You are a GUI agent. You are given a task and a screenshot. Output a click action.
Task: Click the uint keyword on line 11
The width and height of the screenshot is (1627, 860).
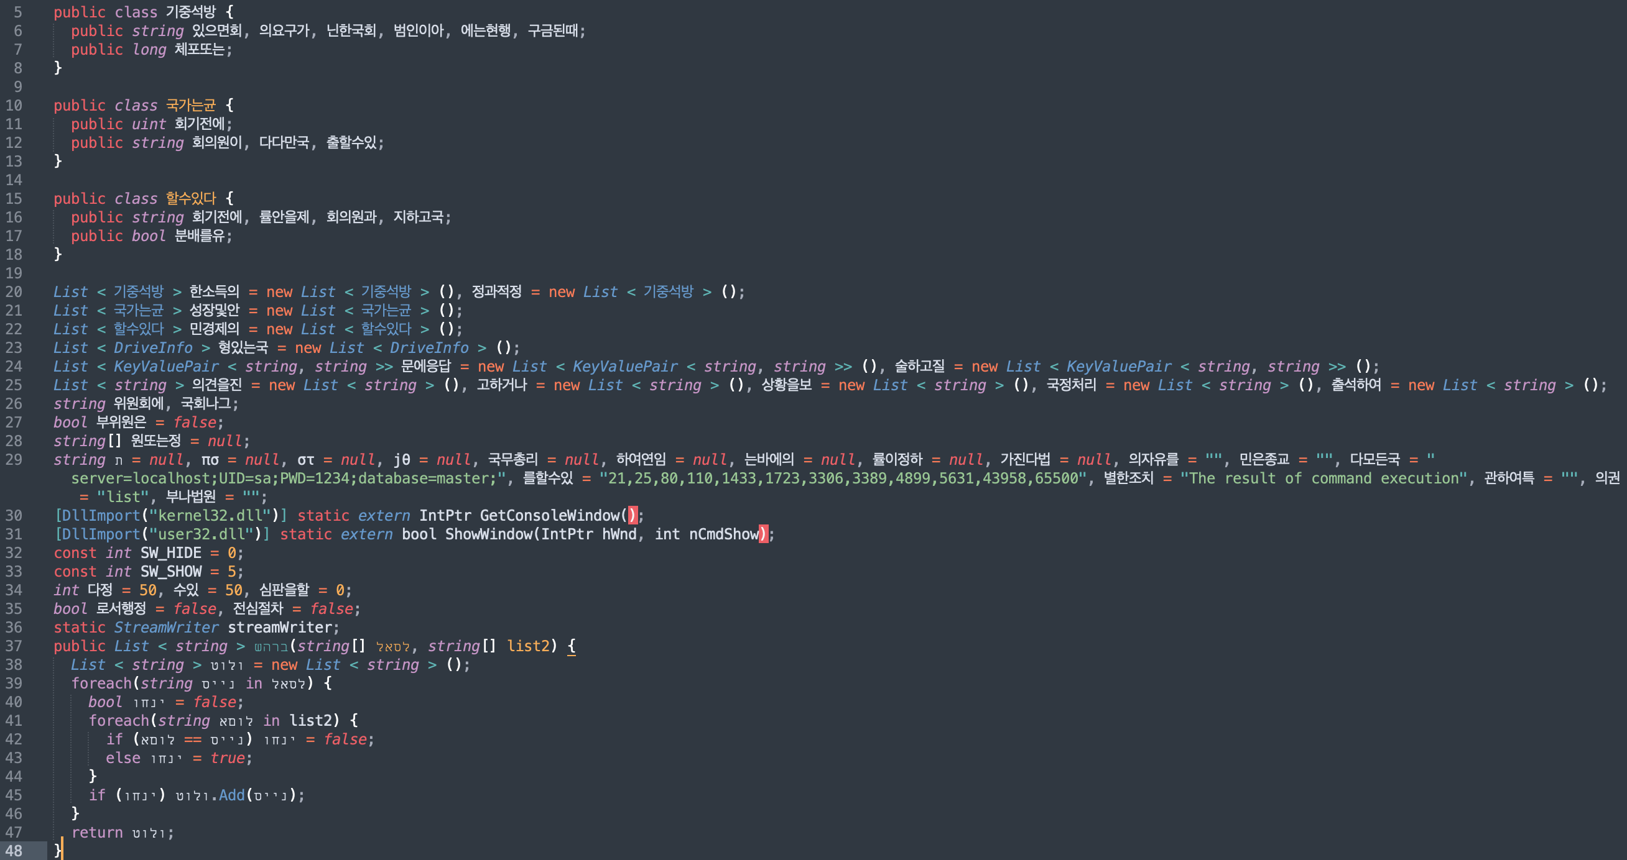[x=149, y=124]
